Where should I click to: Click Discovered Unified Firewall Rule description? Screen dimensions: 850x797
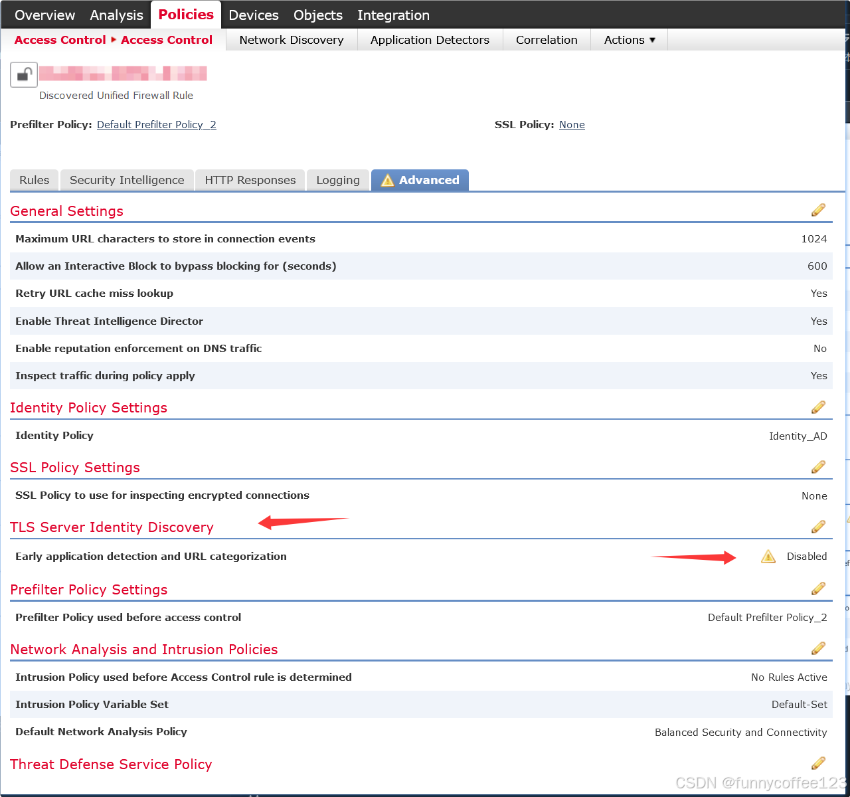point(116,96)
